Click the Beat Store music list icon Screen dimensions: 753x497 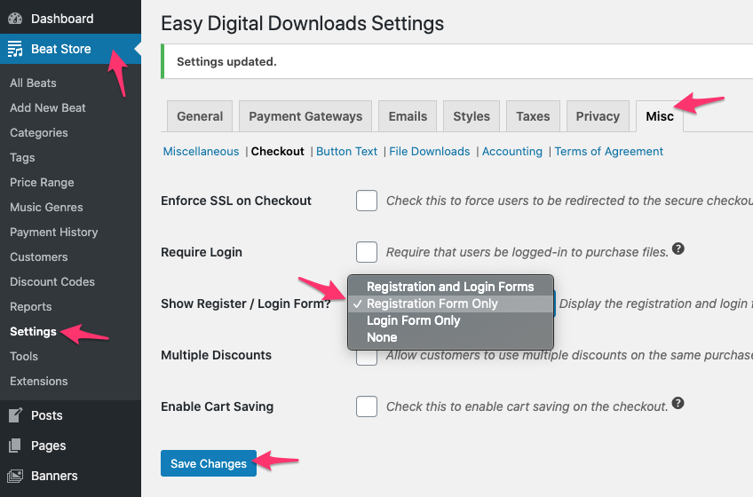[x=15, y=49]
